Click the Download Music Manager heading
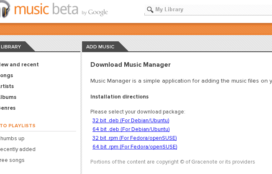The image size is (272, 174). (131, 65)
